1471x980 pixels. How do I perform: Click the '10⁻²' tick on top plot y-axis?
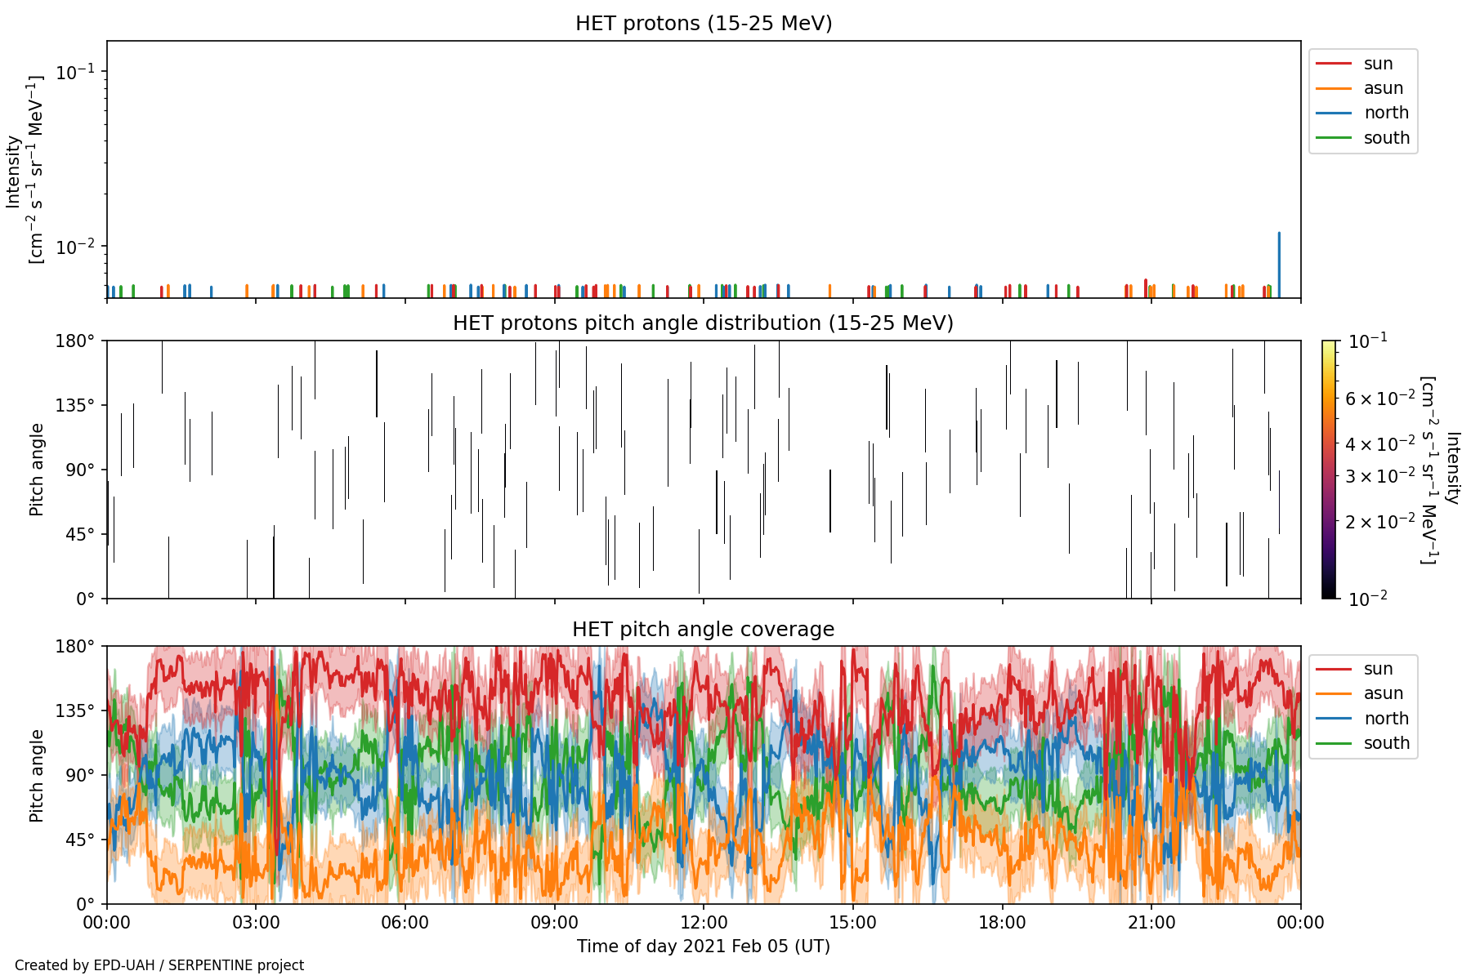76,246
